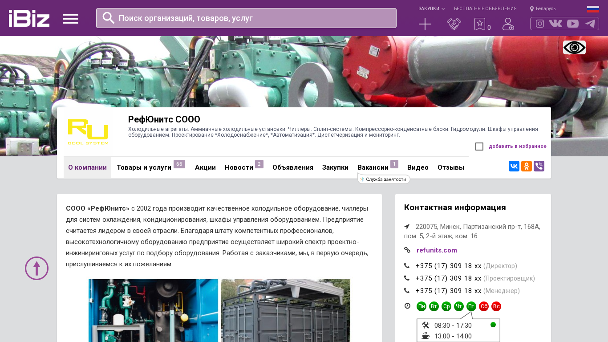608x342 pixels.
Task: Click the search magnifier icon
Action: (x=109, y=18)
